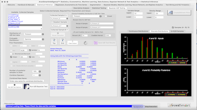197x110 pixels.
Task: Open the Handbook & Manuals tab
Action: click(x=26, y=5)
